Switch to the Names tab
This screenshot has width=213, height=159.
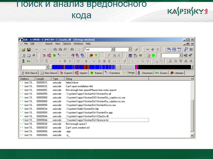pyautogui.click(x=96, y=73)
